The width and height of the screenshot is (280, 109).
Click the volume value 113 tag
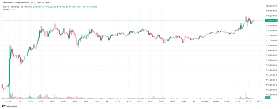point(268,98)
